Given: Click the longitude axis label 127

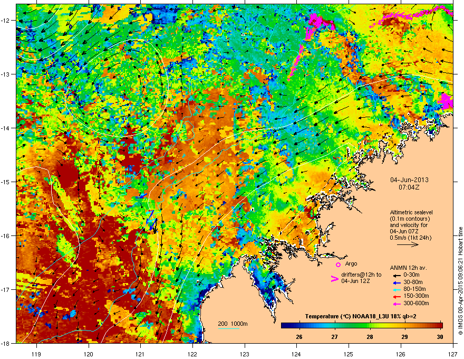Looking at the screenshot, I should point(453,354).
